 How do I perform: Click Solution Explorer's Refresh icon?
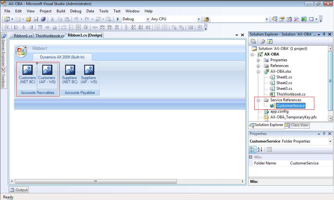coord(270,42)
